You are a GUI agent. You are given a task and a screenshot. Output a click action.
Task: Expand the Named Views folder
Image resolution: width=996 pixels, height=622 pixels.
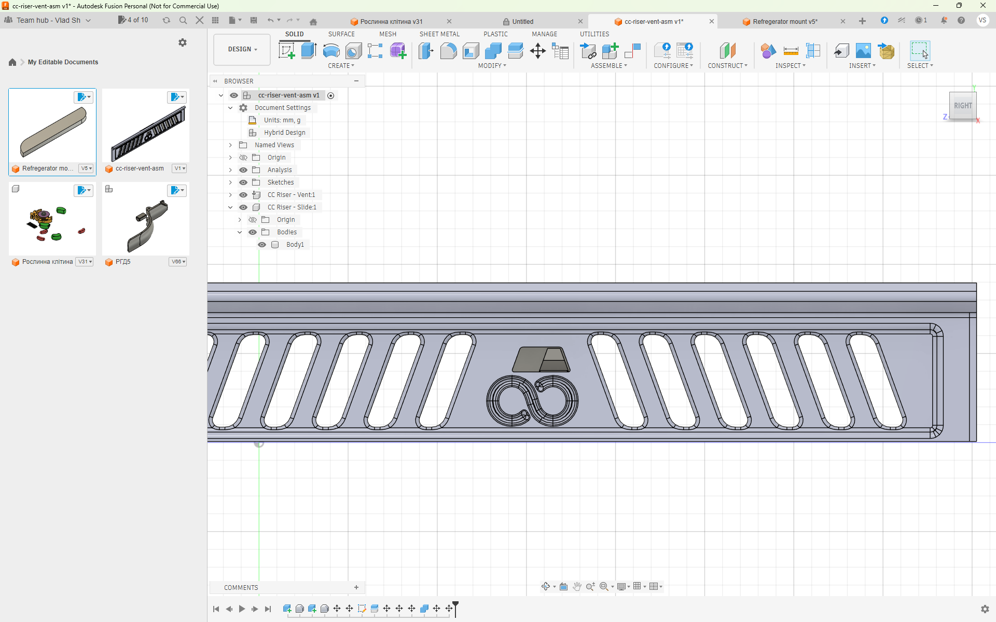230,145
